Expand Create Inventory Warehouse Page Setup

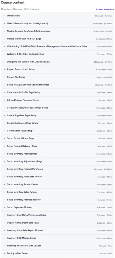click(x=57, y=108)
